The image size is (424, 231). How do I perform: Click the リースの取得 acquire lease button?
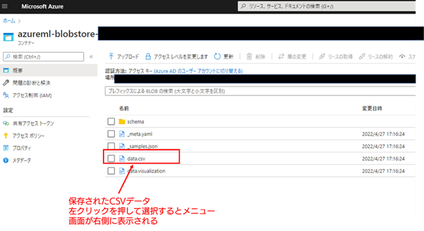tap(335, 57)
